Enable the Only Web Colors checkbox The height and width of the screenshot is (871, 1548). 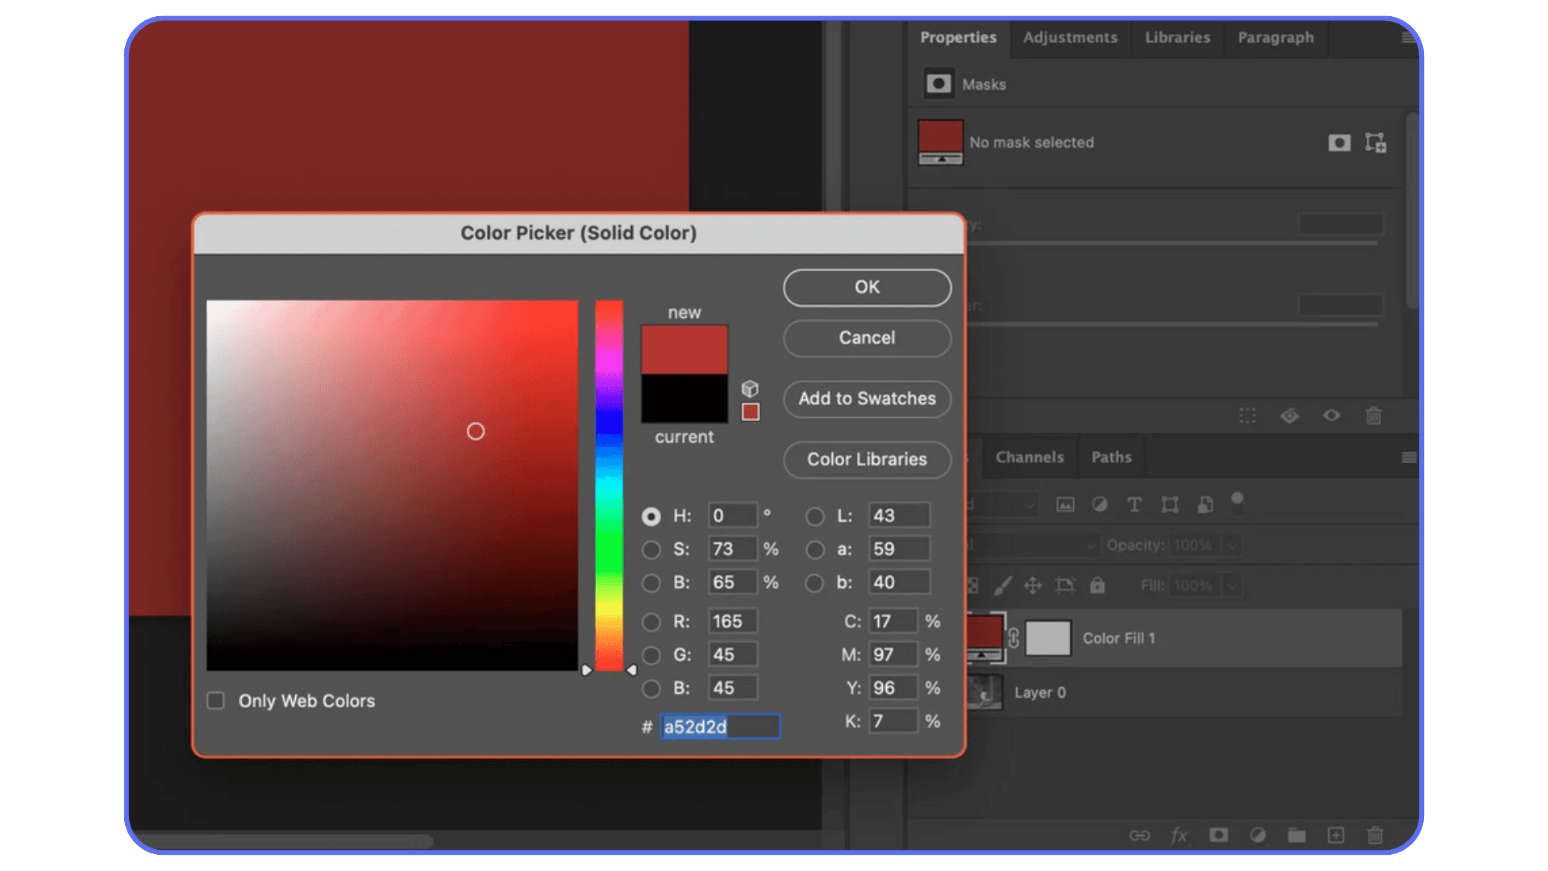pos(215,700)
